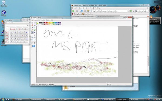Click the CPU meter gadget in sidebar
Image resolution: width=162 pixels, height=101 pixels.
(x=153, y=10)
